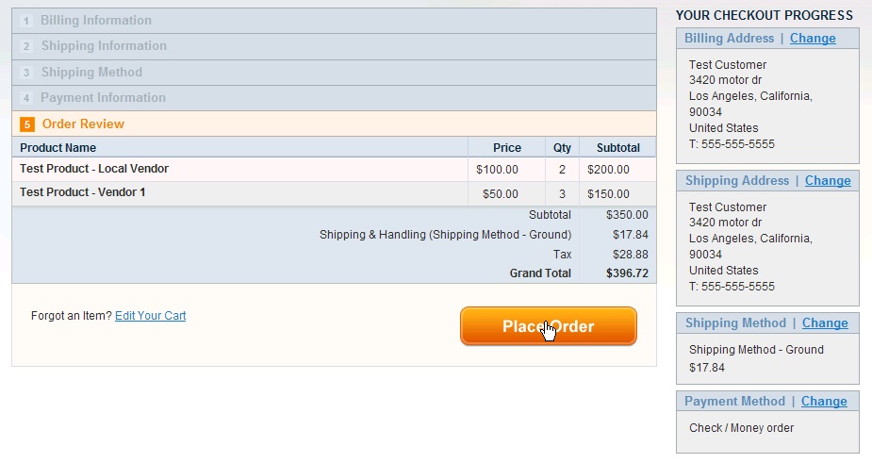Click the step 3 number icon
Image resolution: width=872 pixels, height=463 pixels.
pyautogui.click(x=26, y=73)
